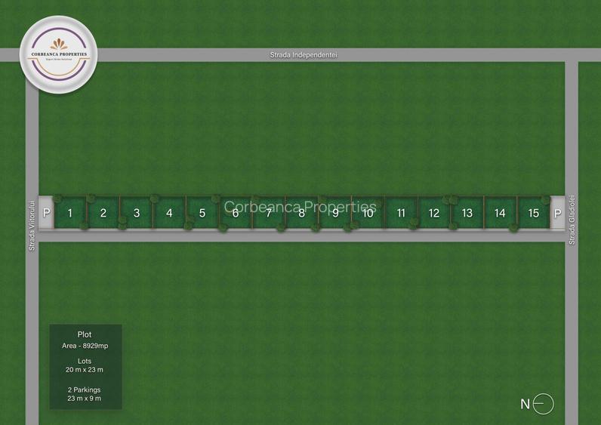
Task: Choose lot number 3
Action: (x=137, y=213)
